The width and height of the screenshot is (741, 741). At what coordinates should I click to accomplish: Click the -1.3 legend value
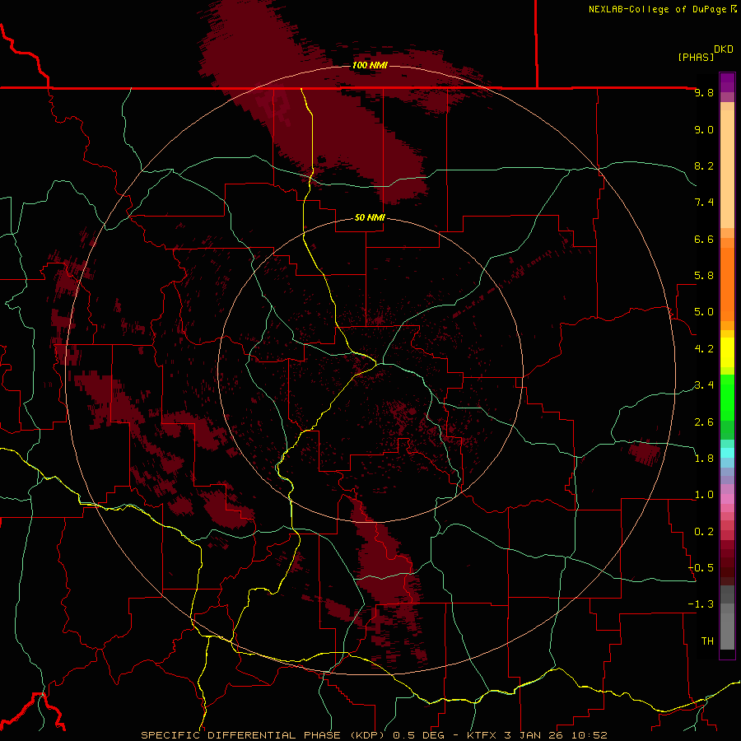701,604
